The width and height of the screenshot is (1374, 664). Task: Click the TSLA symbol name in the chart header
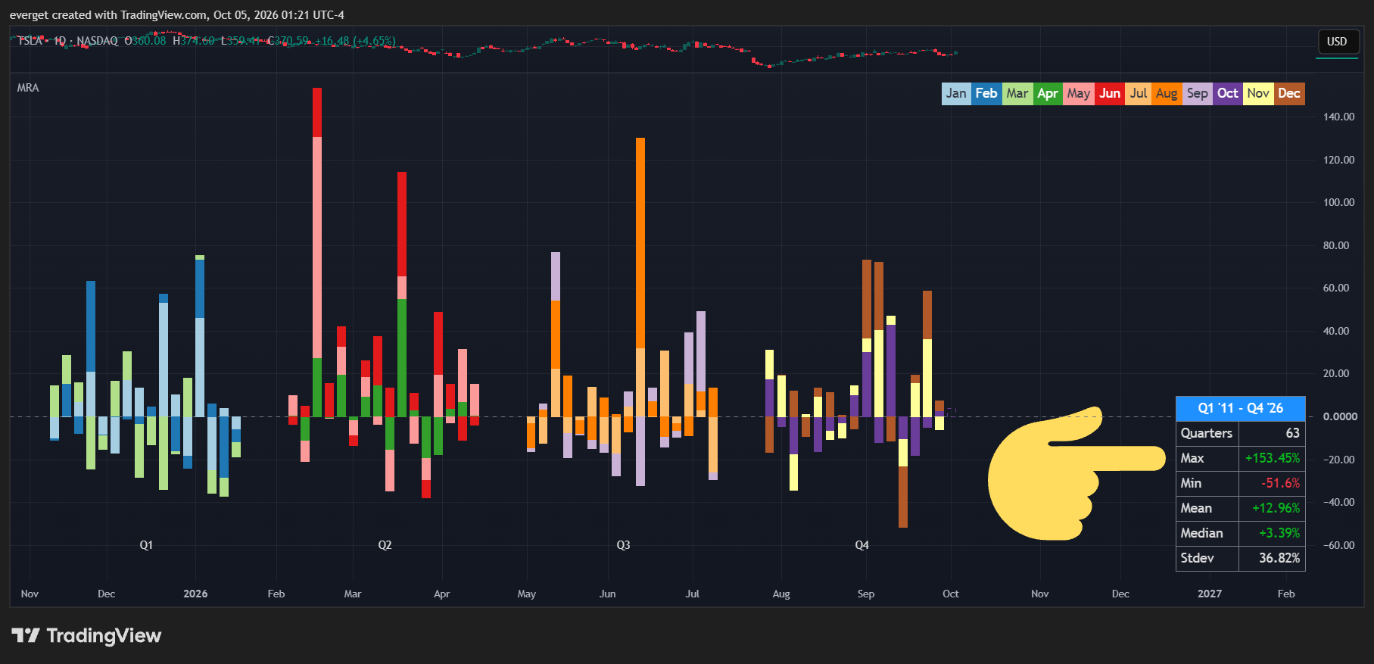pyautogui.click(x=30, y=41)
